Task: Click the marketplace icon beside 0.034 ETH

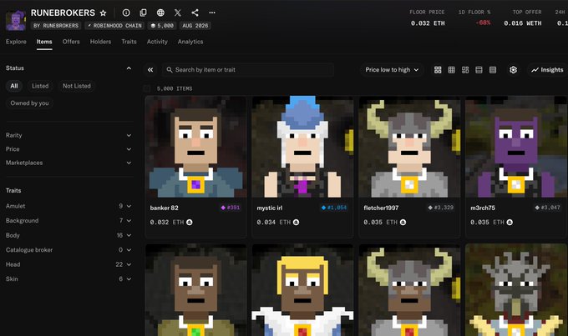Action: pyautogui.click(x=296, y=222)
